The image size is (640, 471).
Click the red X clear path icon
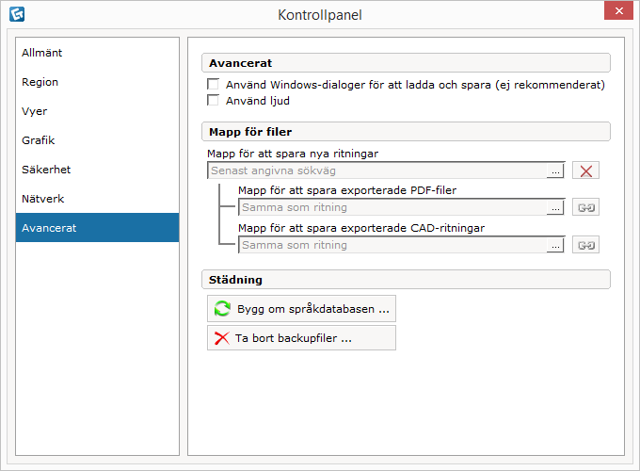point(585,171)
